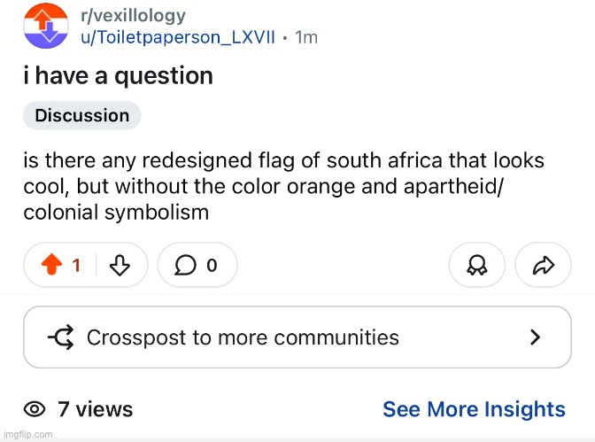
Task: Downvote the South Africa flag post
Action: (120, 265)
